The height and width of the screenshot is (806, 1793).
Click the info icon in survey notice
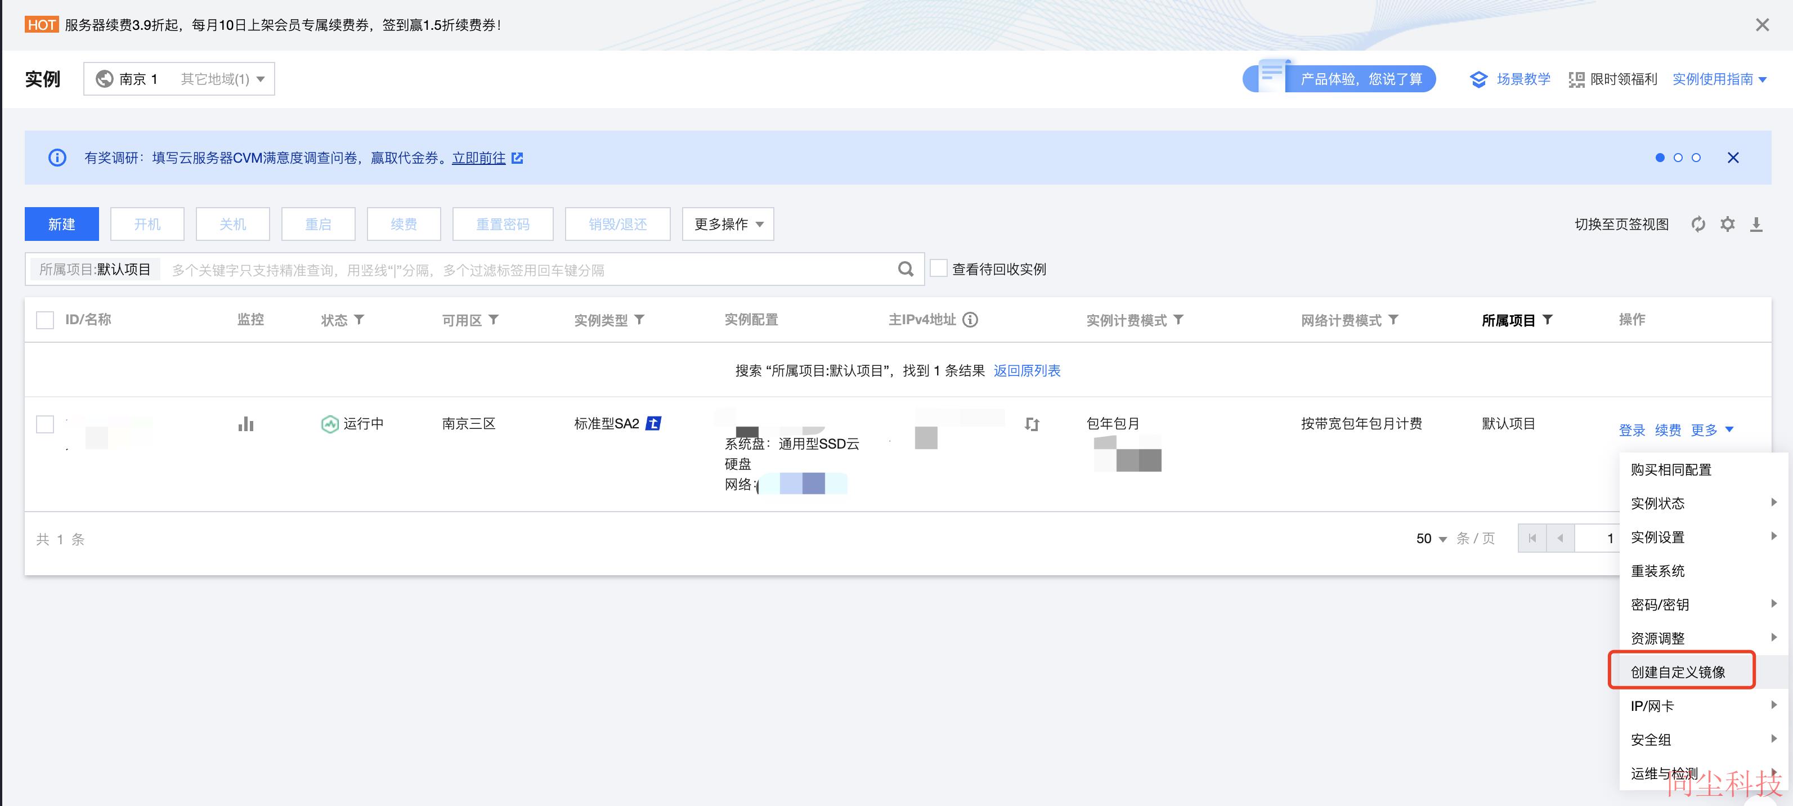pos(57,158)
